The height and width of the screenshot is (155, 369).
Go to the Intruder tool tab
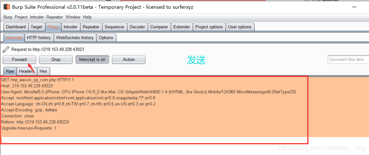[70, 27]
